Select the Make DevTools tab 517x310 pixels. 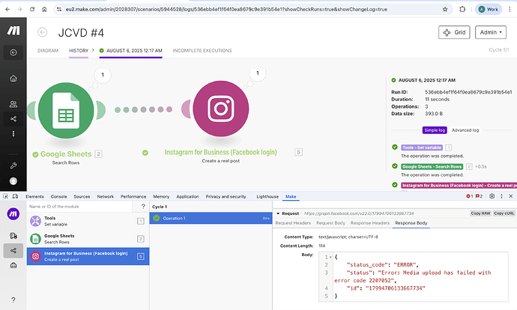(x=291, y=197)
